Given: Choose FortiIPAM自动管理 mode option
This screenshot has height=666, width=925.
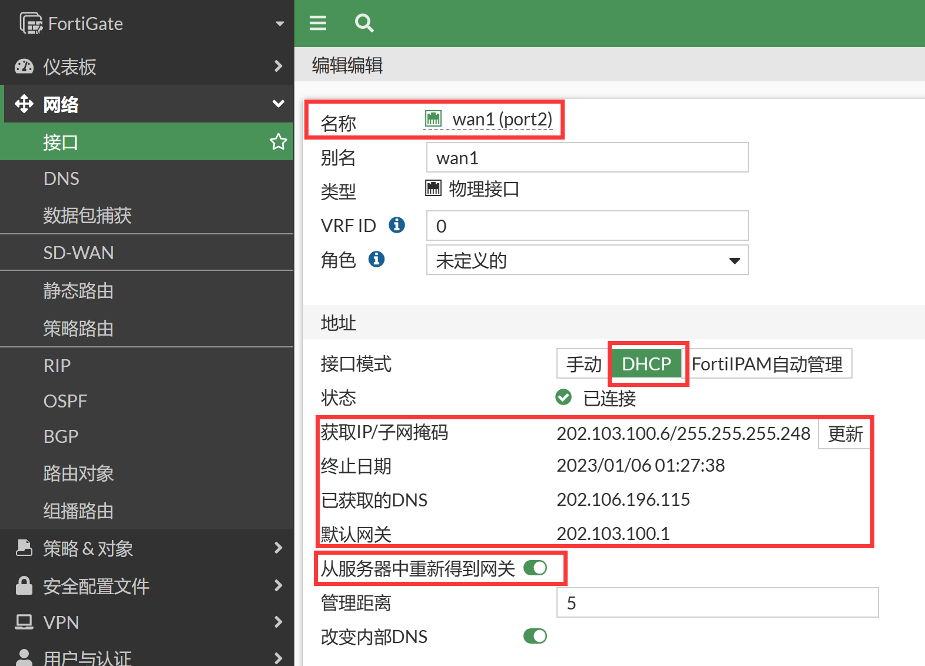Looking at the screenshot, I should click(x=767, y=364).
